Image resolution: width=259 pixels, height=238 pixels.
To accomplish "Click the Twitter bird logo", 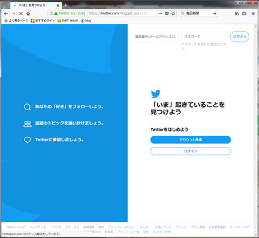I will click(155, 94).
